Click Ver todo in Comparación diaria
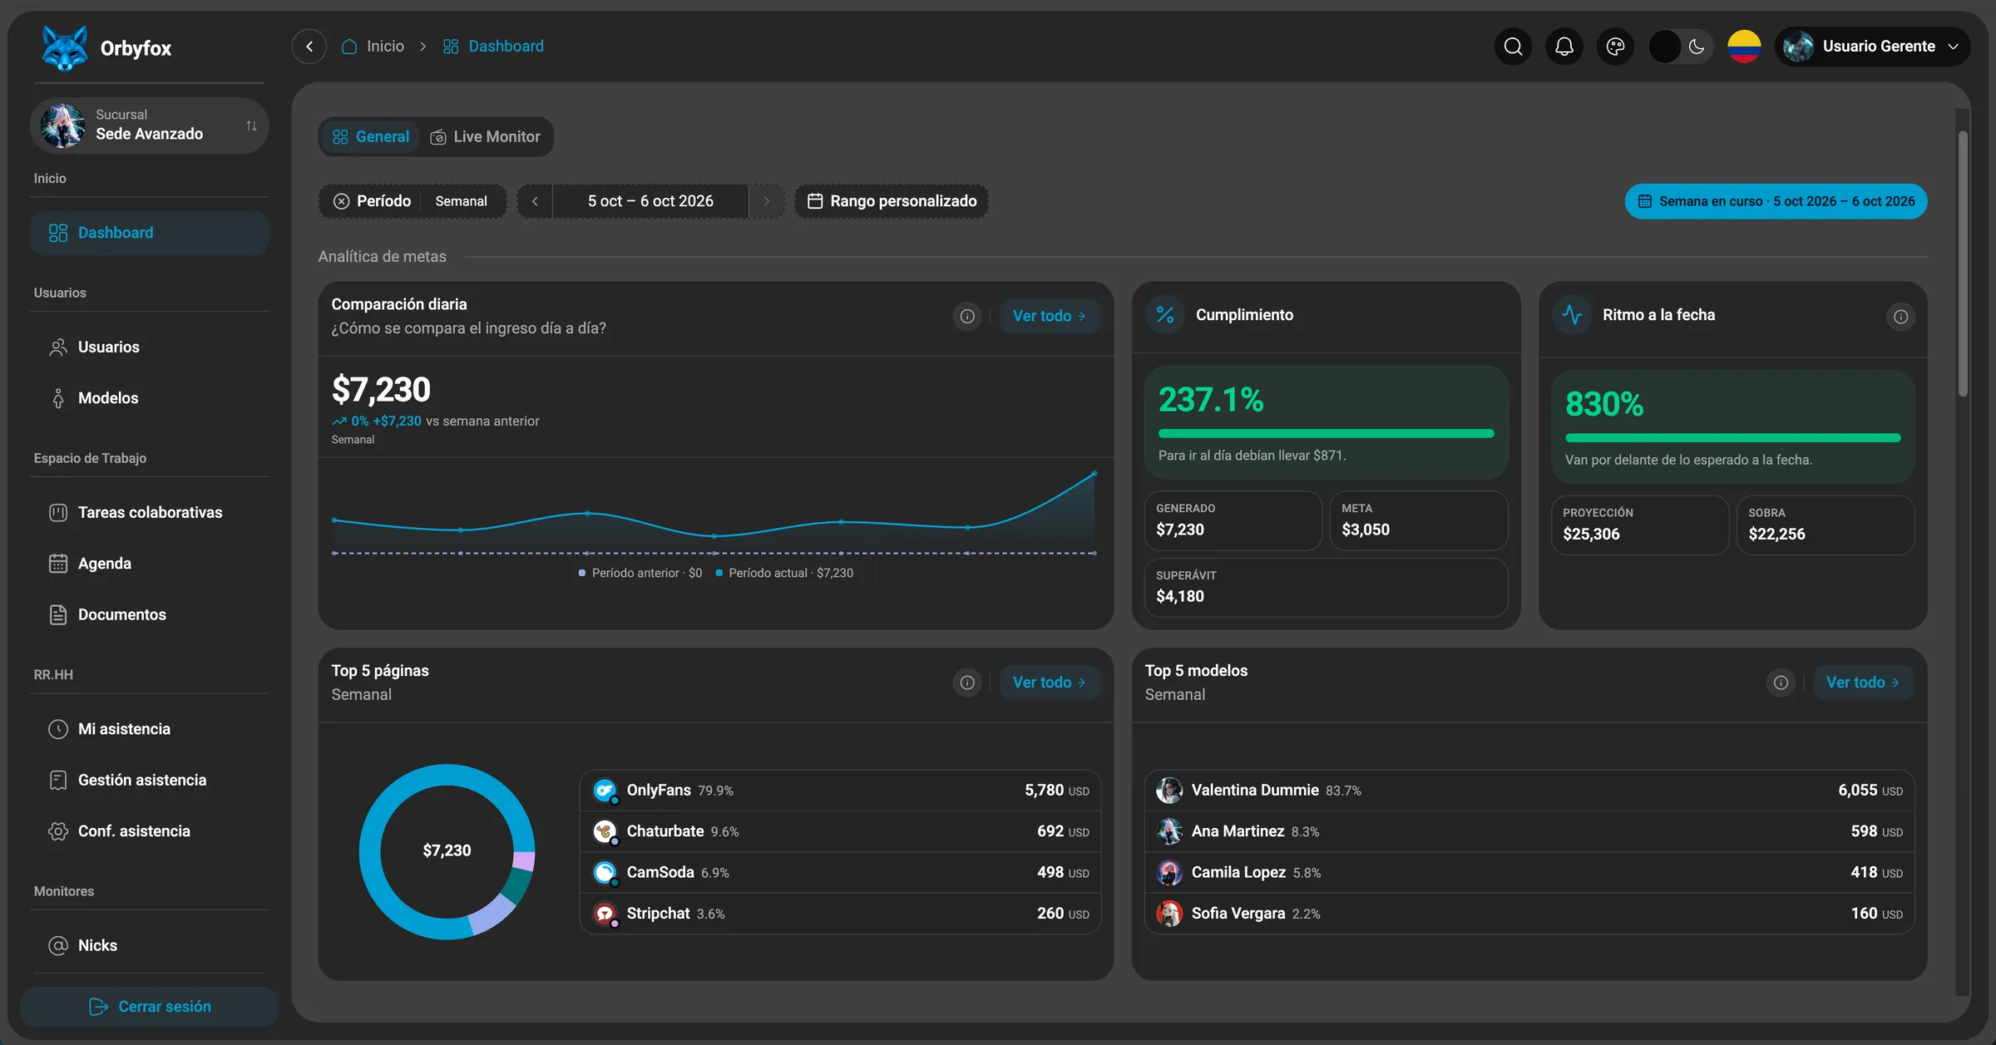Image resolution: width=1996 pixels, height=1045 pixels. tap(1050, 317)
